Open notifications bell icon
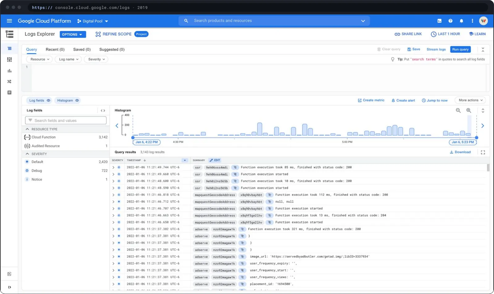Screen dimensions: 494x294 (x=461, y=21)
